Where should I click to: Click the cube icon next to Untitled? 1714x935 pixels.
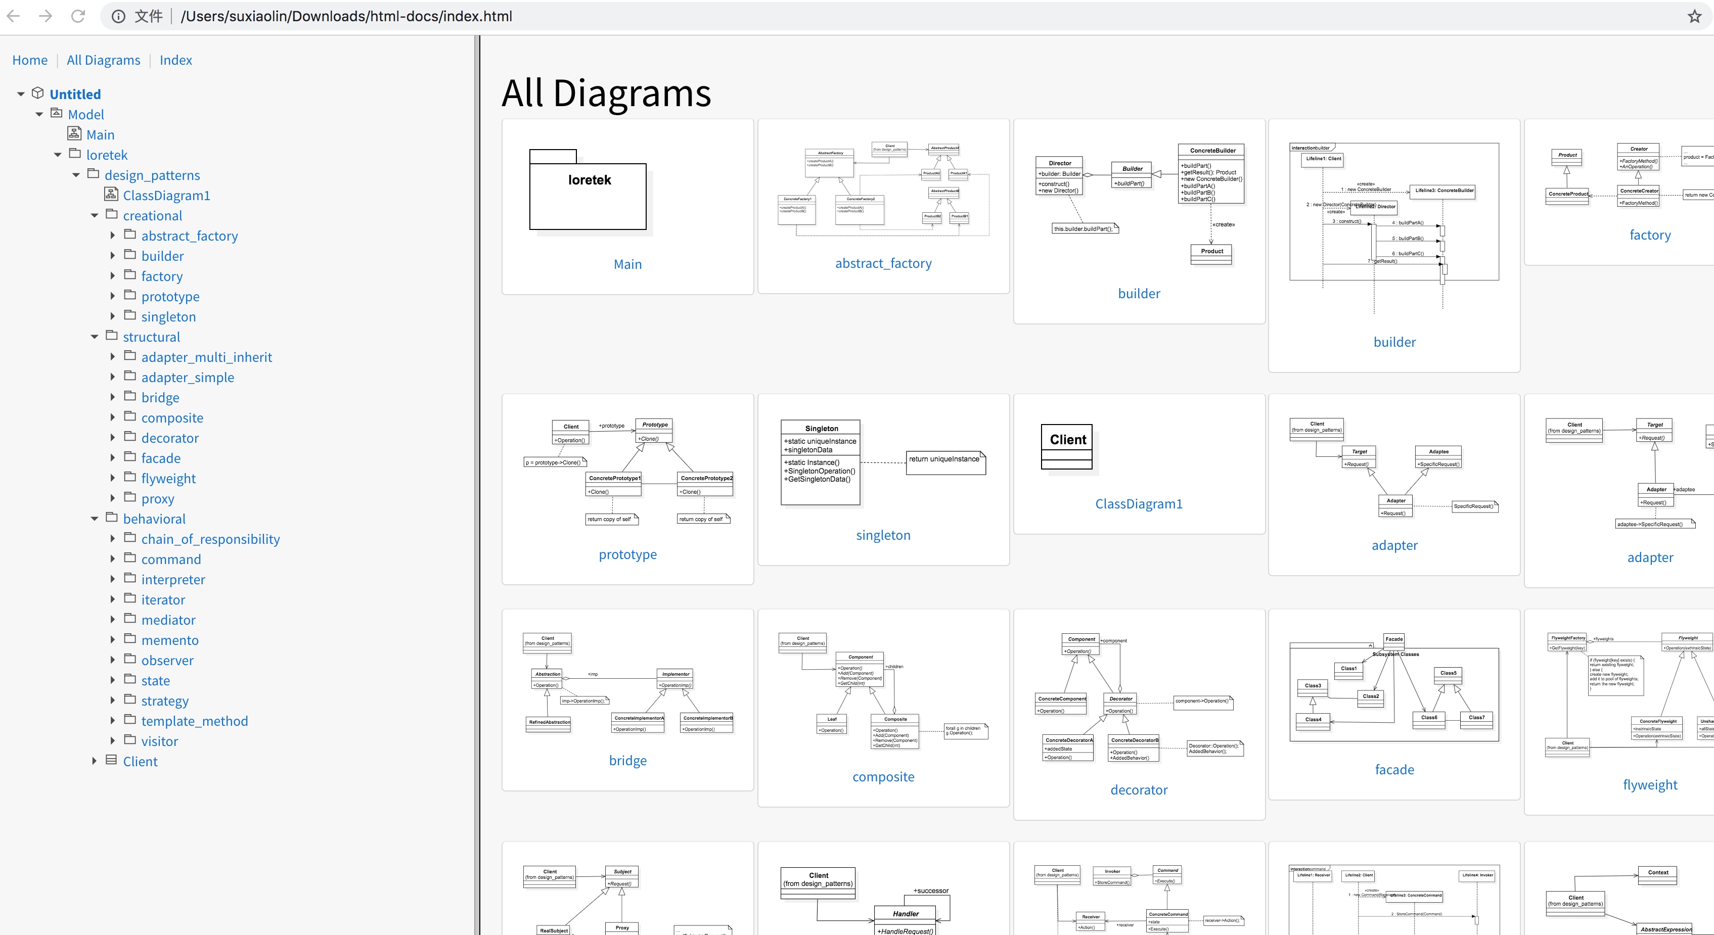click(38, 93)
